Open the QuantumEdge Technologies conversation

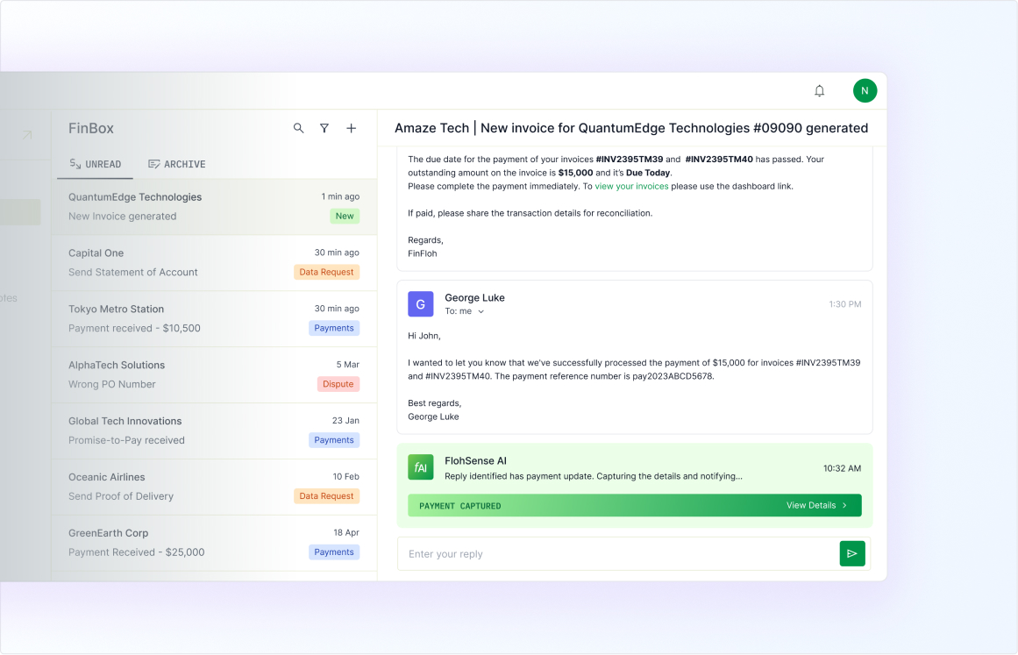(x=214, y=207)
